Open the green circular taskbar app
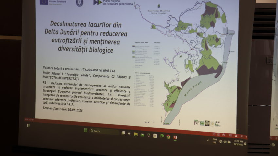The width and height of the screenshot is (278, 156). pos(162,136)
